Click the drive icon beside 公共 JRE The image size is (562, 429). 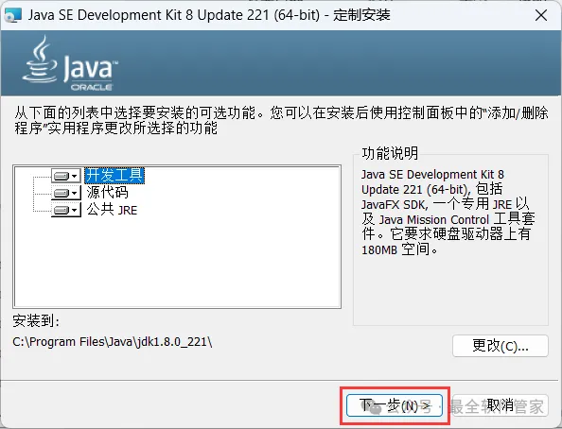pyautogui.click(x=61, y=210)
